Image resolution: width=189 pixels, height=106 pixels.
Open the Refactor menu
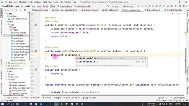(x=38, y=2)
